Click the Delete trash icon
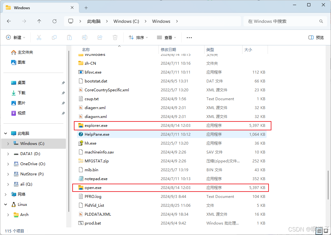Screen dimensions: 331x235 115,38
